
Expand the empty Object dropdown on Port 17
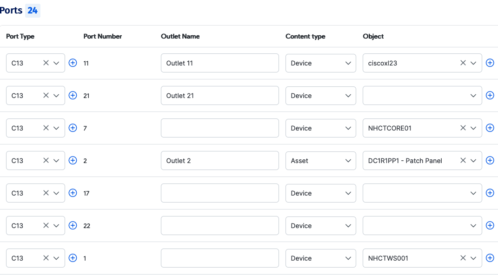pyautogui.click(x=473, y=193)
